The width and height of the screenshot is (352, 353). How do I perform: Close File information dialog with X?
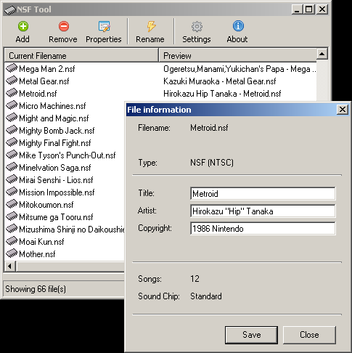click(343, 110)
